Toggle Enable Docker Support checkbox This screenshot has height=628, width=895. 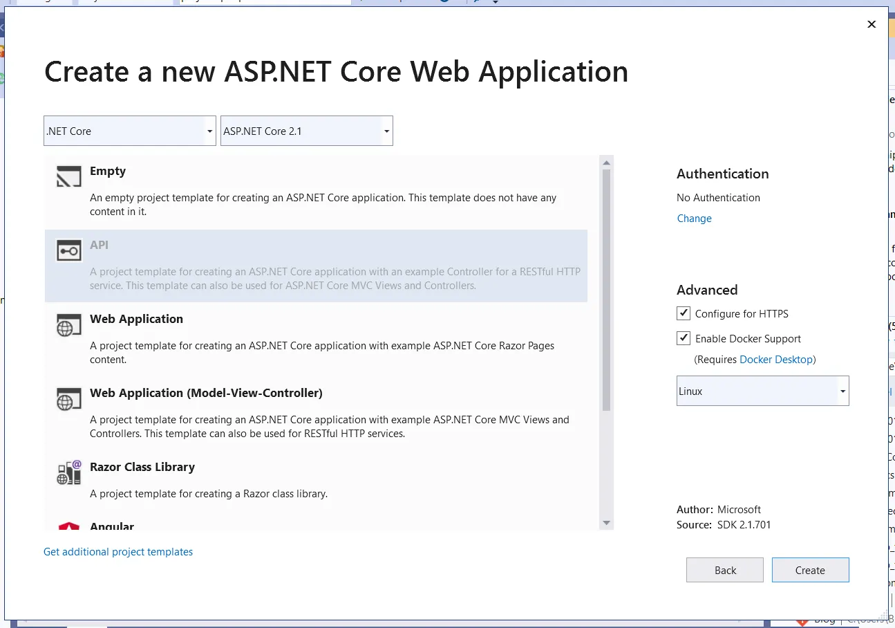tap(684, 338)
